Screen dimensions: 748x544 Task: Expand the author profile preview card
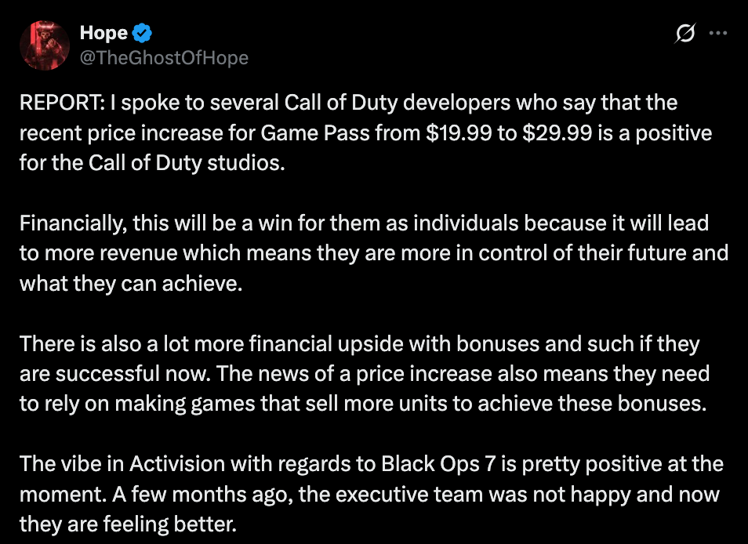pos(45,45)
